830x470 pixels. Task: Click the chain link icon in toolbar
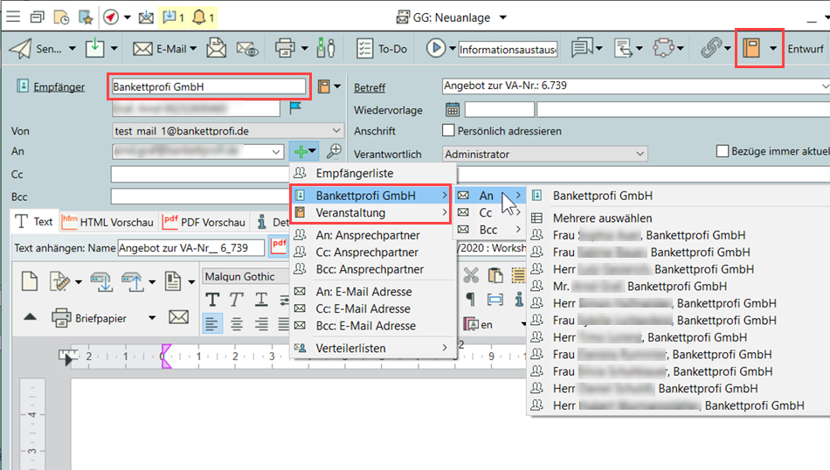tap(711, 49)
